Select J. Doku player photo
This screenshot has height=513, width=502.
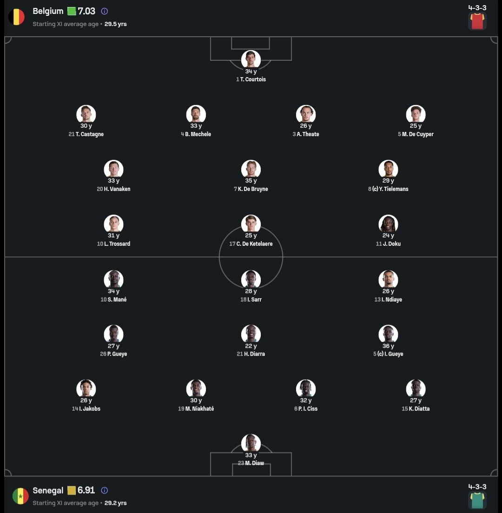click(x=388, y=224)
